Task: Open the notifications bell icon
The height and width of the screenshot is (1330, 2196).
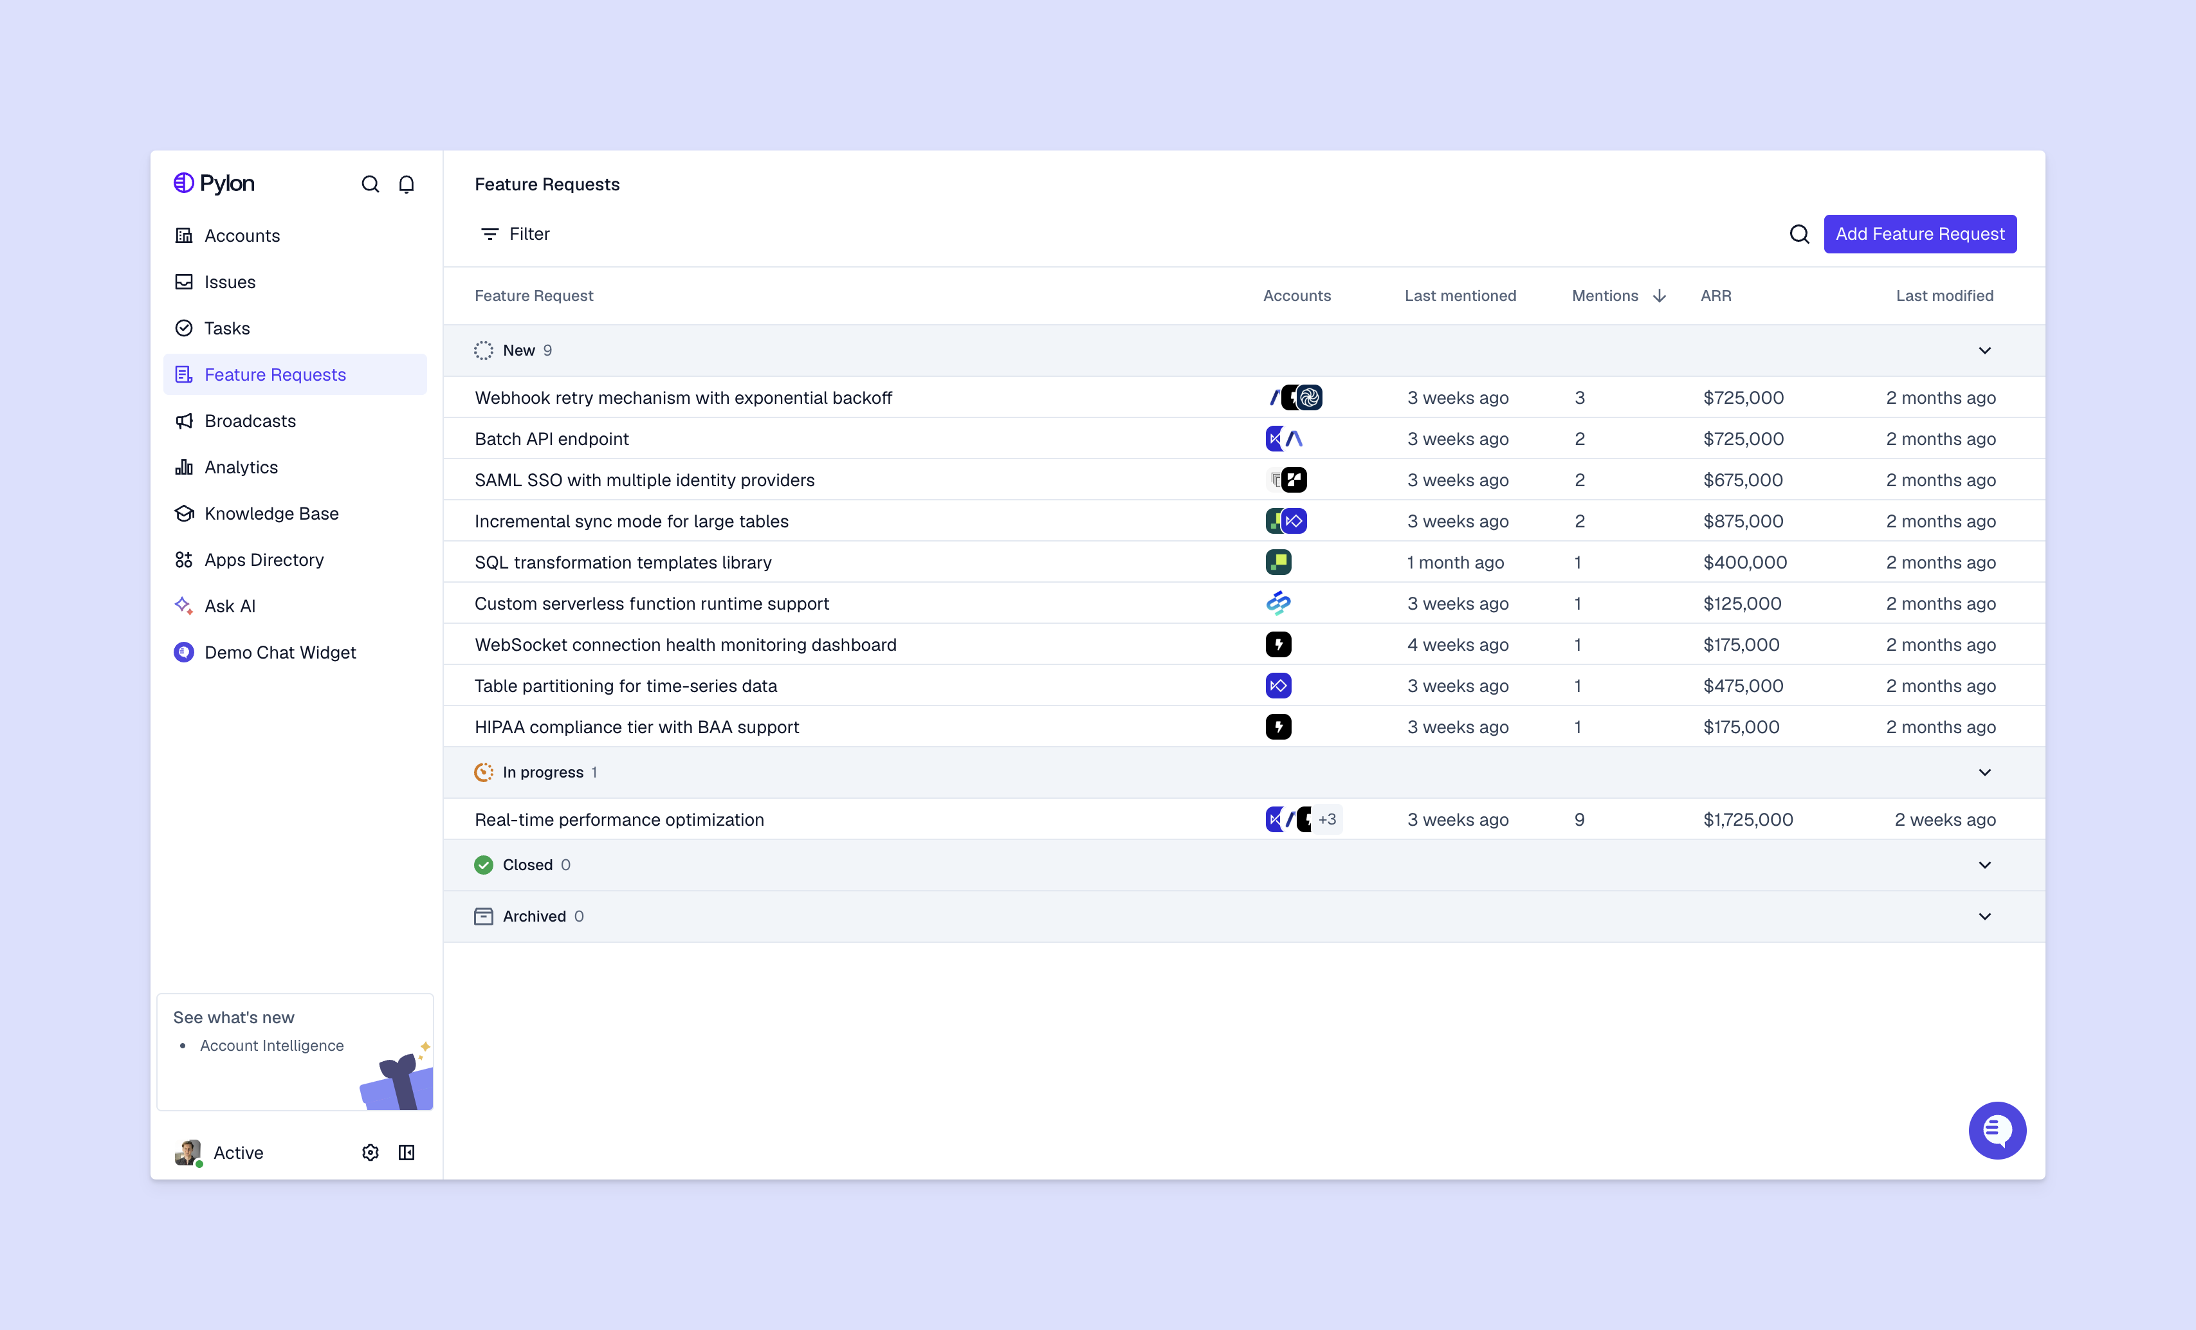Action: click(x=407, y=185)
